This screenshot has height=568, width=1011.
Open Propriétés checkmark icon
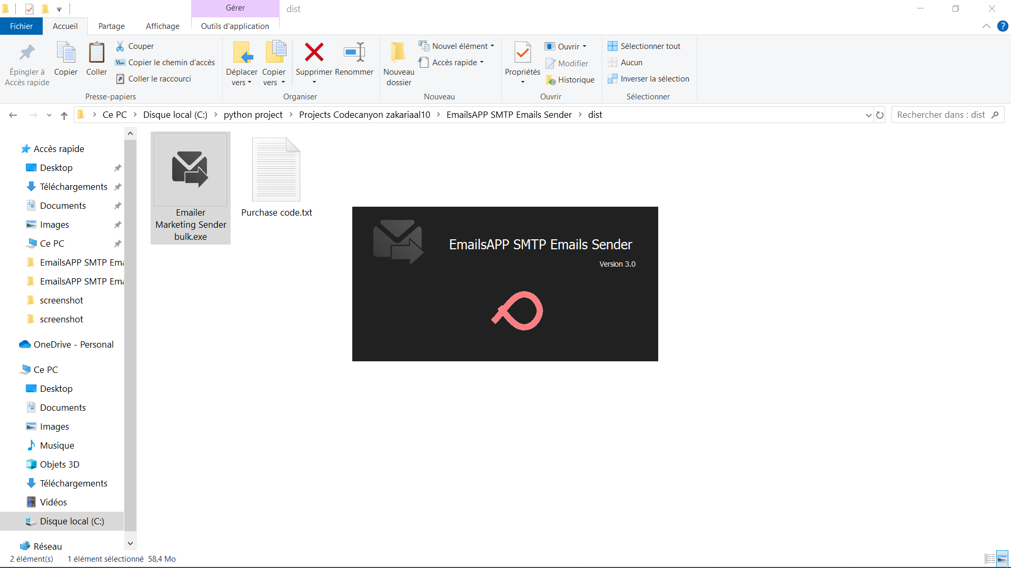pos(522,53)
